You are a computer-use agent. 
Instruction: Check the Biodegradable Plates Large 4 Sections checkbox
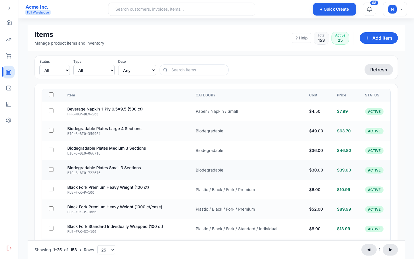[x=51, y=130]
